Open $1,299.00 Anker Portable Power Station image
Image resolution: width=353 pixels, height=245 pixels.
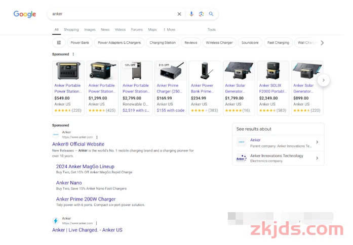[102, 71]
